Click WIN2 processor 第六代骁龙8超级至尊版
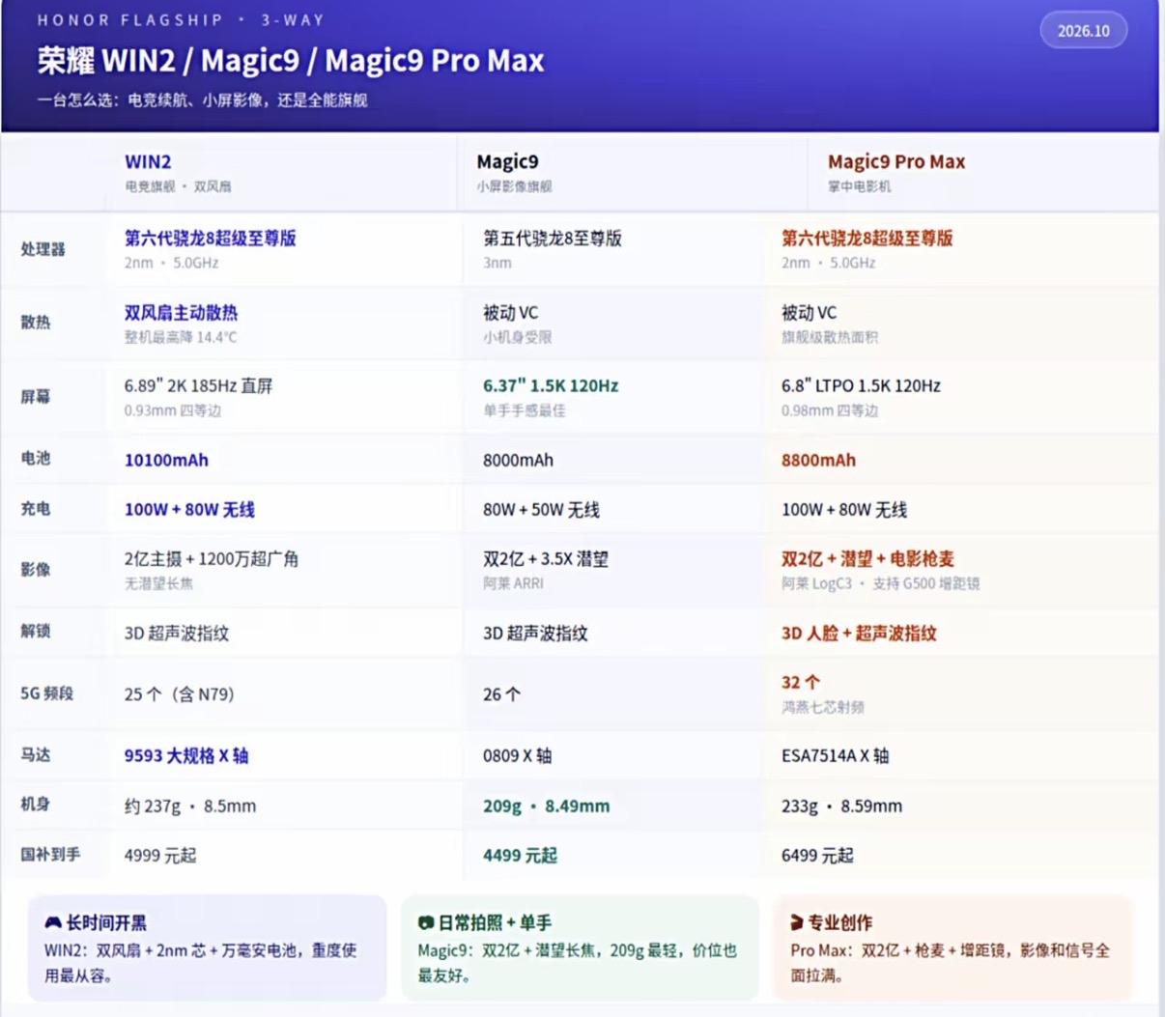The image size is (1165, 1017). (210, 238)
